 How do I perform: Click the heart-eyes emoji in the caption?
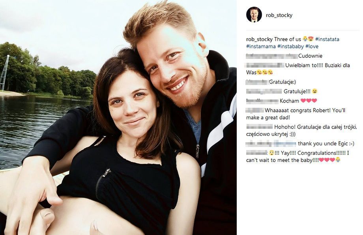pos(311,39)
